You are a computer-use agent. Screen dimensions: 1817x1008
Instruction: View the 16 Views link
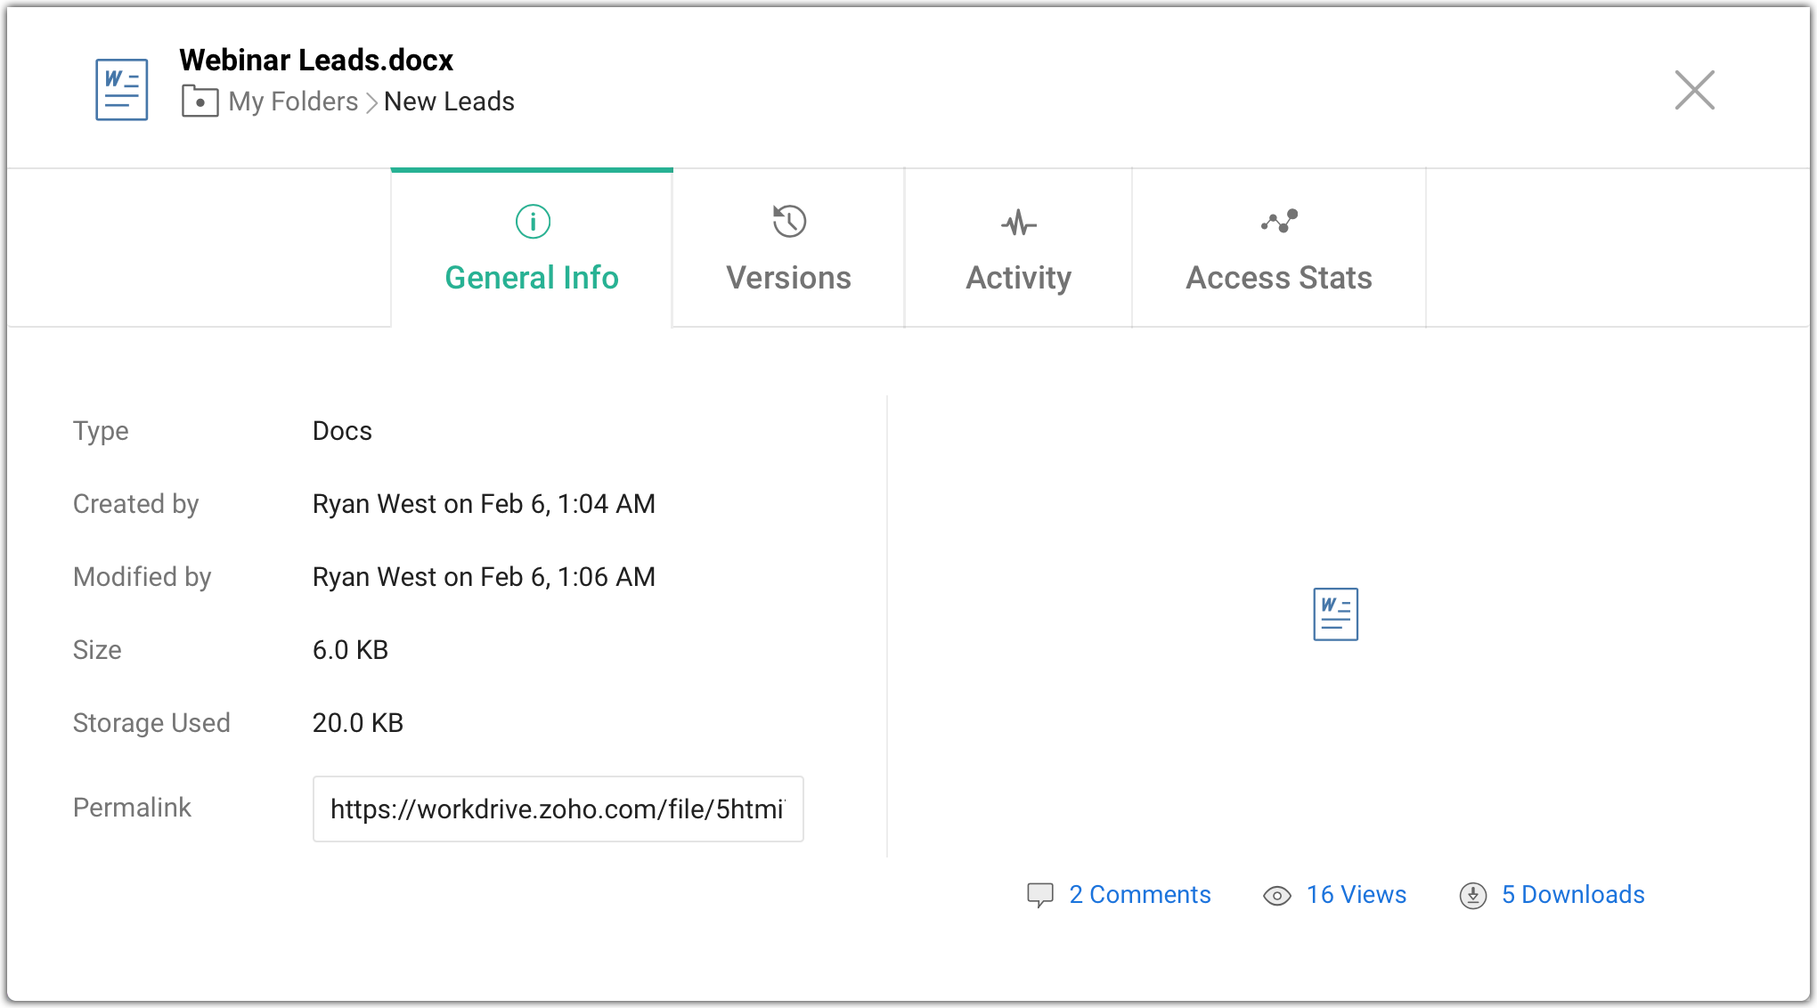point(1356,895)
